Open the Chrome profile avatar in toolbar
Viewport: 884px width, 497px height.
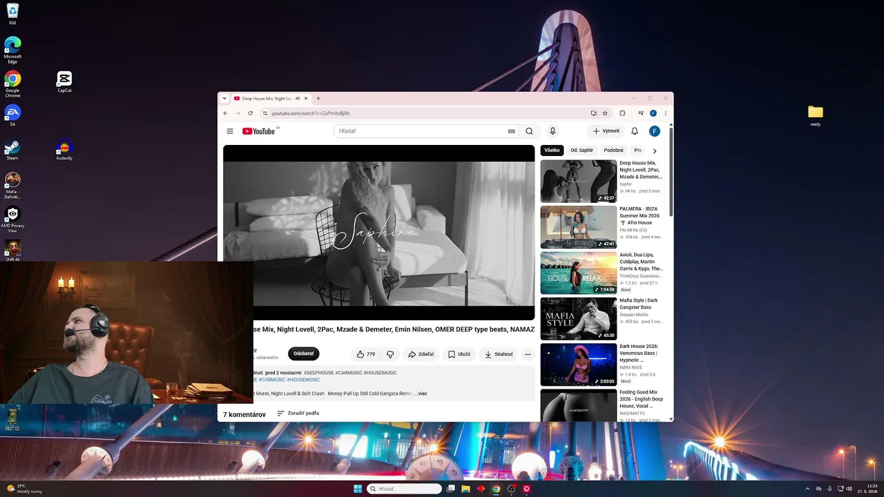tap(653, 113)
